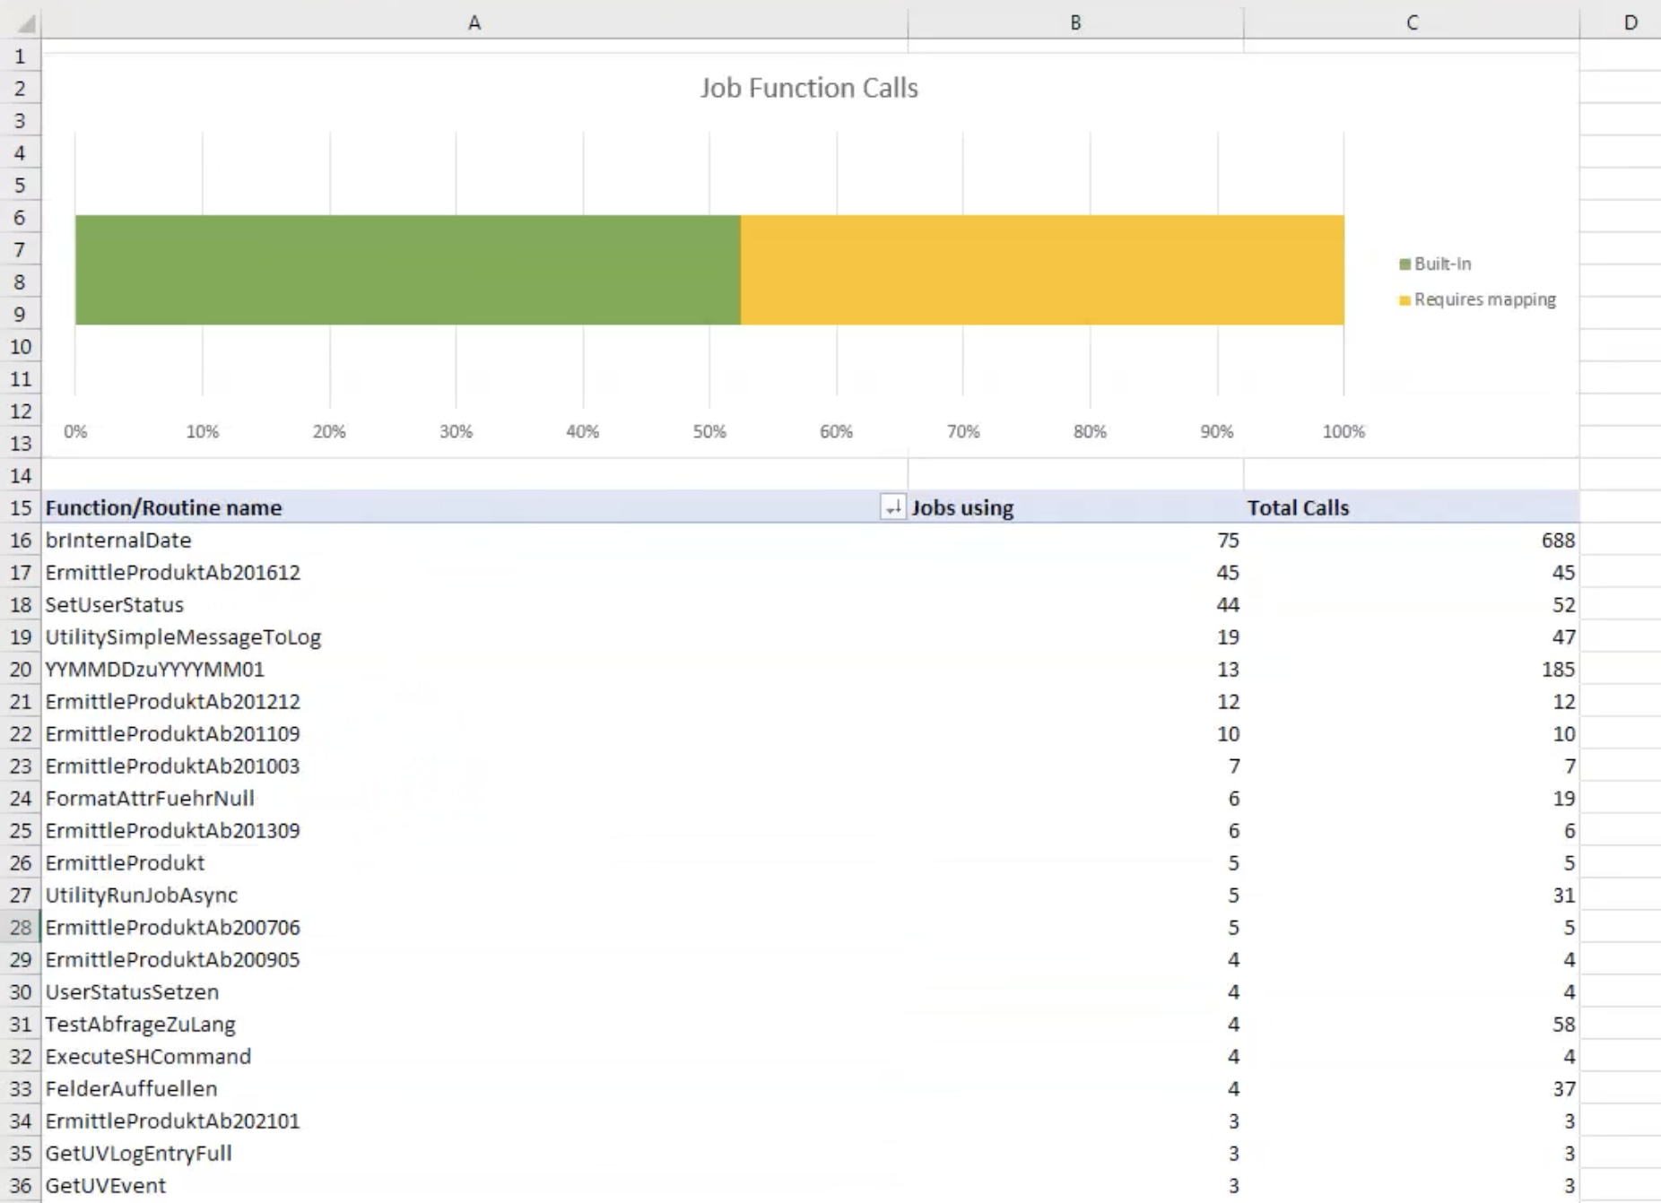Click the green Built-In legend swatch

pos(1404,264)
